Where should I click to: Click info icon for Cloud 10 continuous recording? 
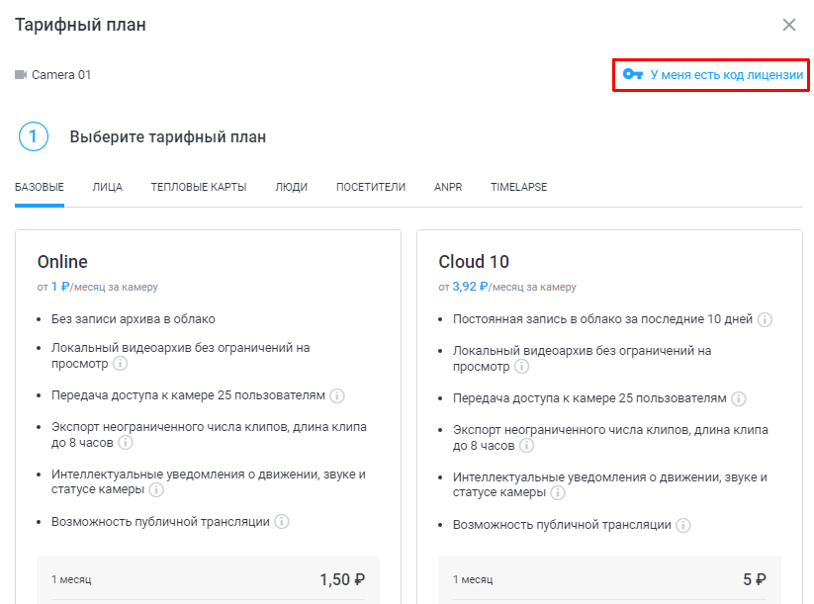(x=765, y=319)
